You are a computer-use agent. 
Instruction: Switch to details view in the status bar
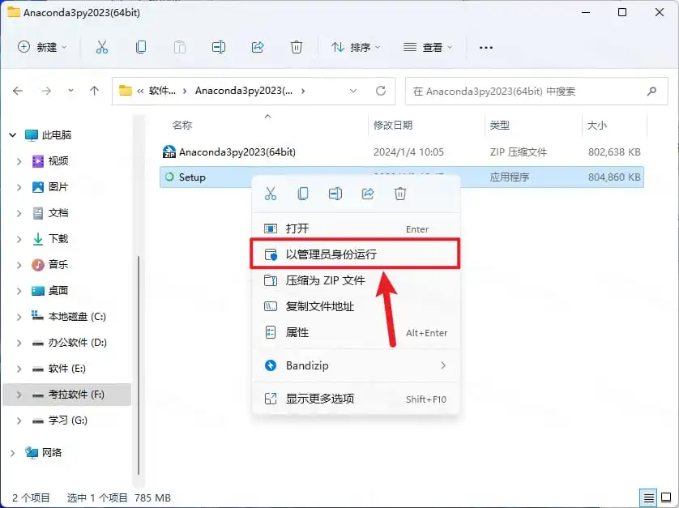point(648,498)
